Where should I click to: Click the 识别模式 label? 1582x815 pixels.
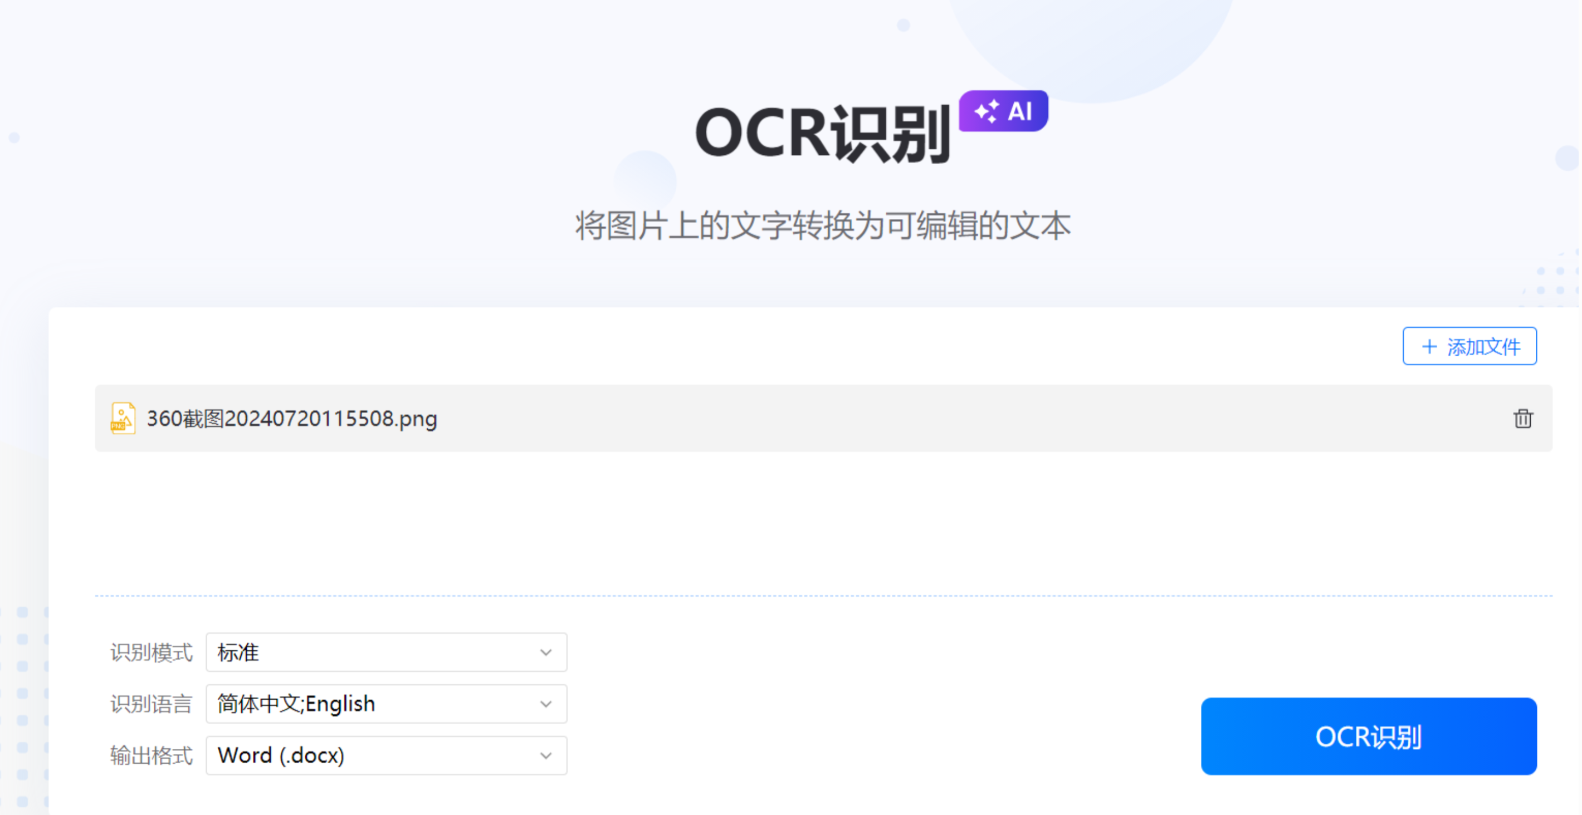[151, 652]
